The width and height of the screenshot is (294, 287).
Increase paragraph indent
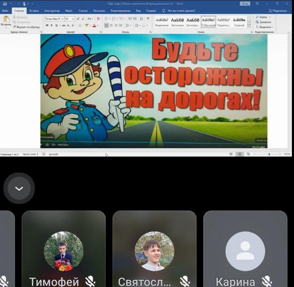coord(135,19)
